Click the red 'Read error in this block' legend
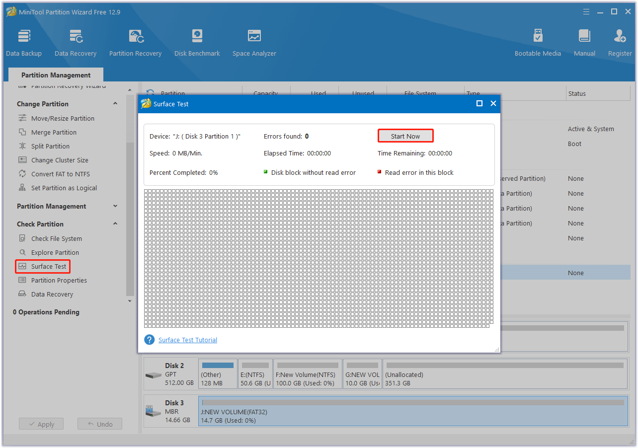Image resolution: width=638 pixels, height=448 pixels. (415, 172)
